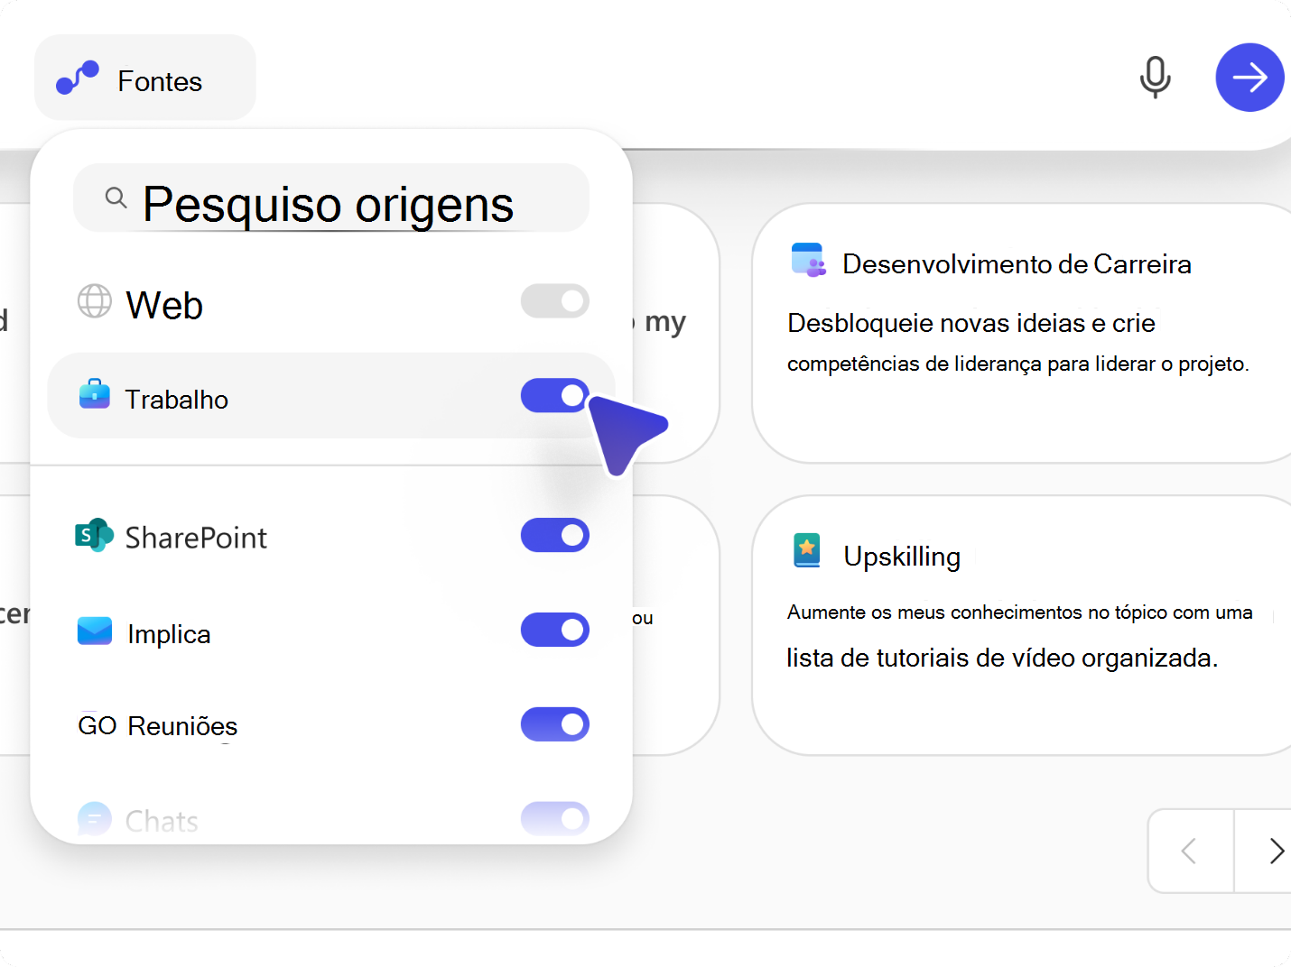The width and height of the screenshot is (1291, 967).
Task: Click the Implica app icon
Action: tap(93, 631)
